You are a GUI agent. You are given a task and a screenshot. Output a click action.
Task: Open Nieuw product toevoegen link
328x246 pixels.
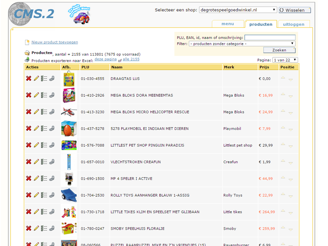pyautogui.click(x=55, y=42)
